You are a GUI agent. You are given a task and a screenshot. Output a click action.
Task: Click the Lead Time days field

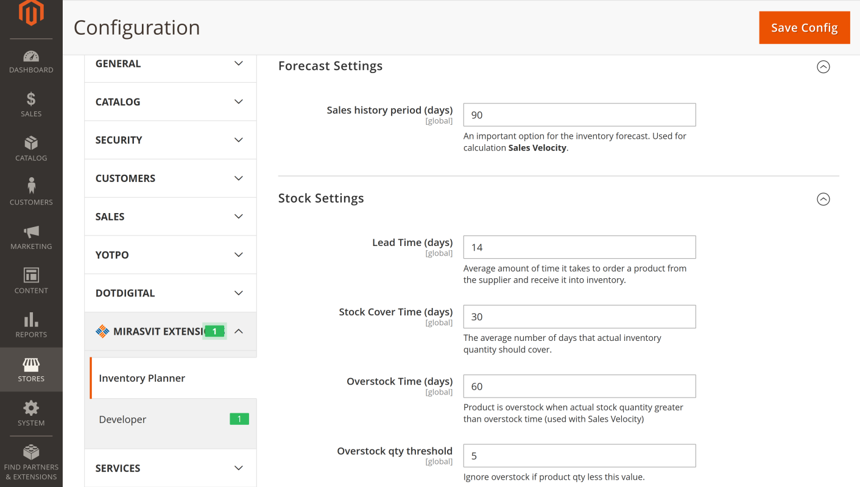pos(579,247)
